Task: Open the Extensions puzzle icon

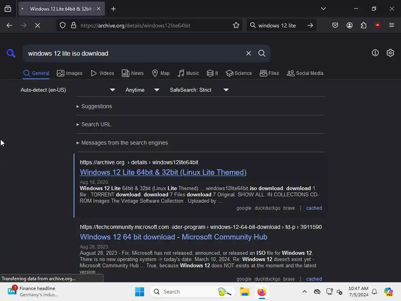Action: point(363,25)
